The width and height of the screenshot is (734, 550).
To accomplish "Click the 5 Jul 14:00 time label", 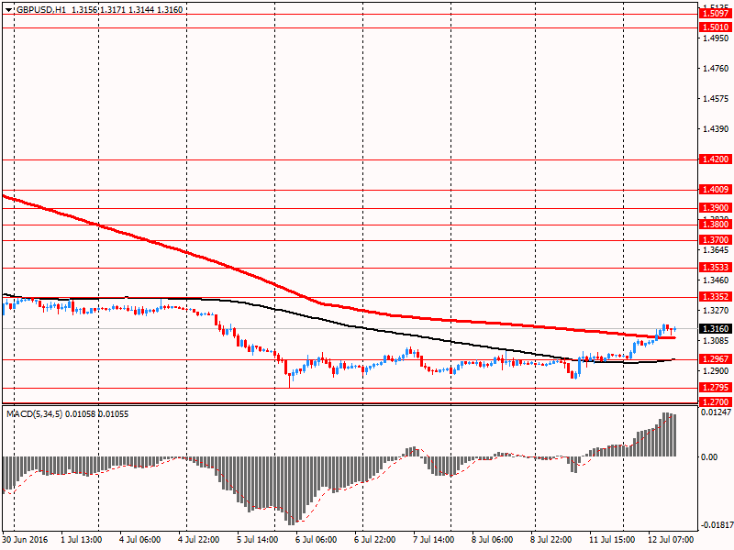I will coord(258,540).
